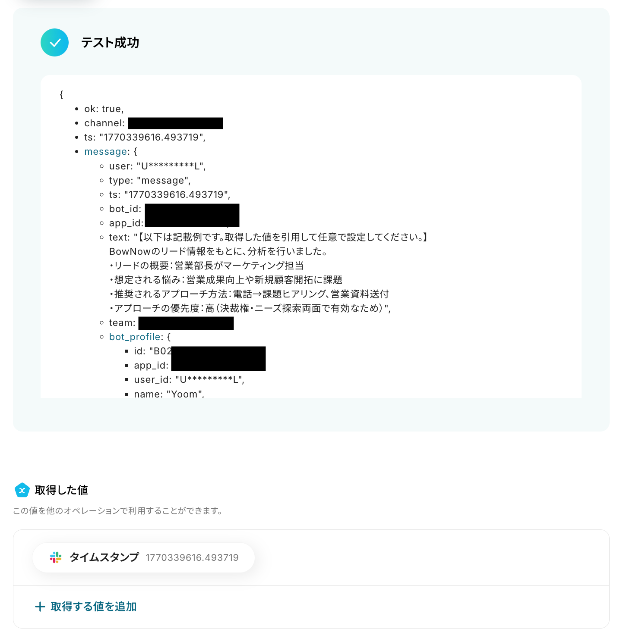Screen dimensions: 620x632
Task: Click the timestamp value 1770339616.493719 in chip
Action: pyautogui.click(x=192, y=558)
